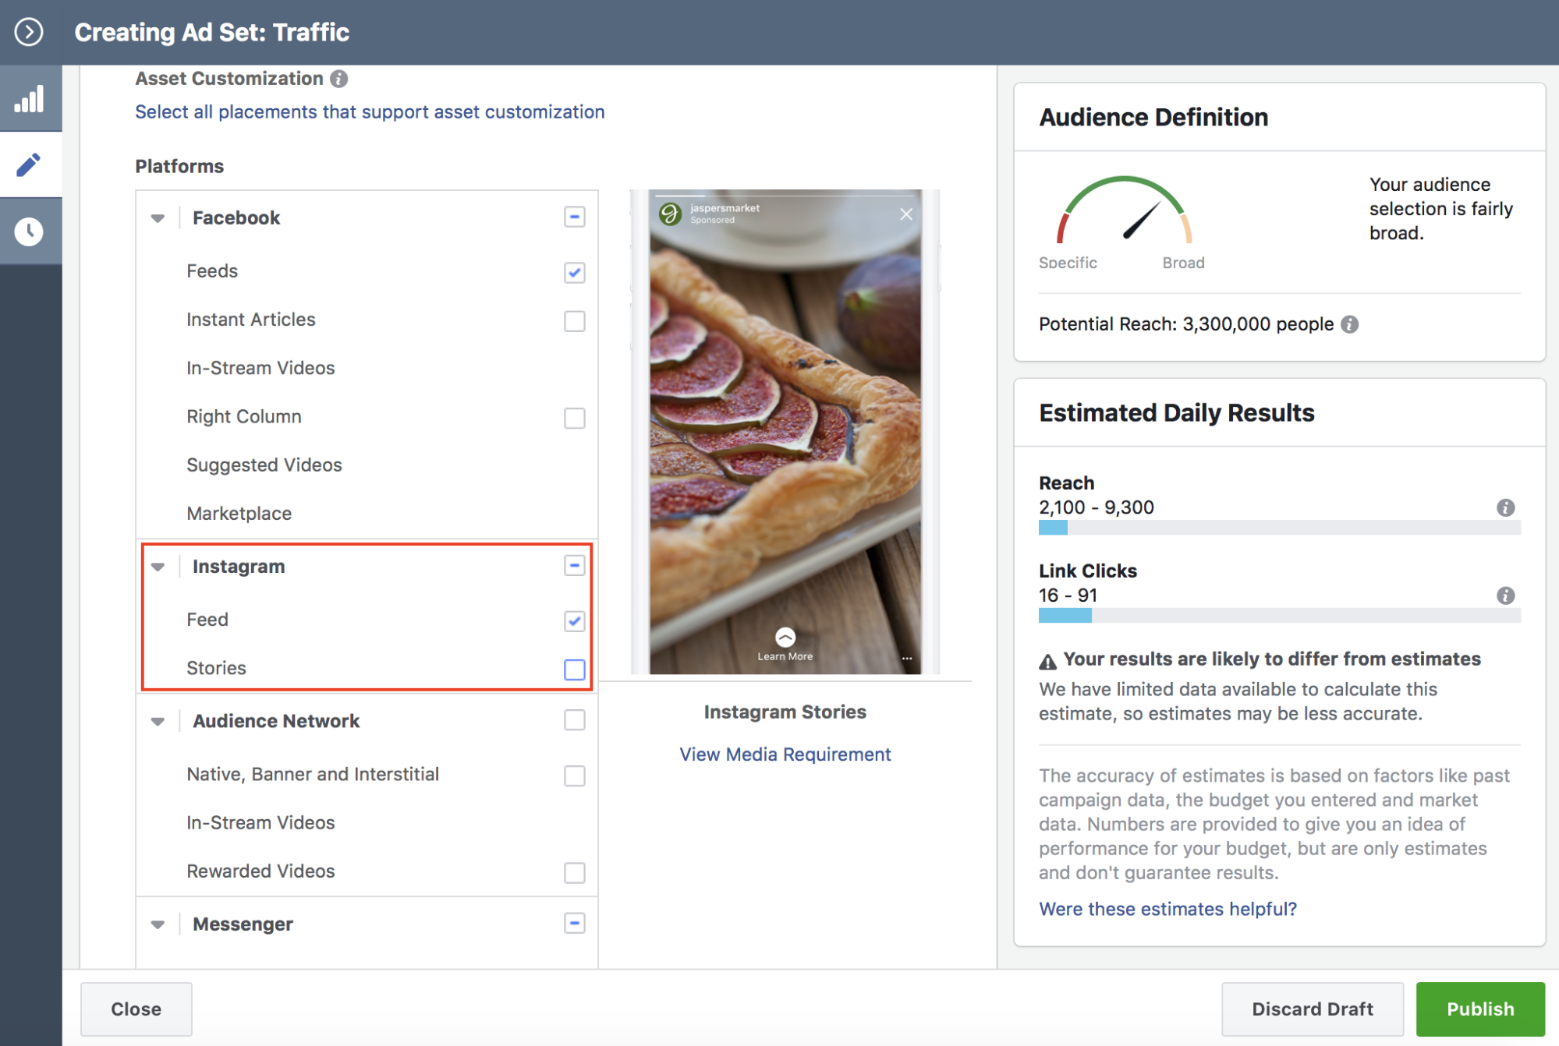This screenshot has height=1046, width=1559.
Task: Click the three-dot options icon in story preview
Action: pyautogui.click(x=907, y=658)
